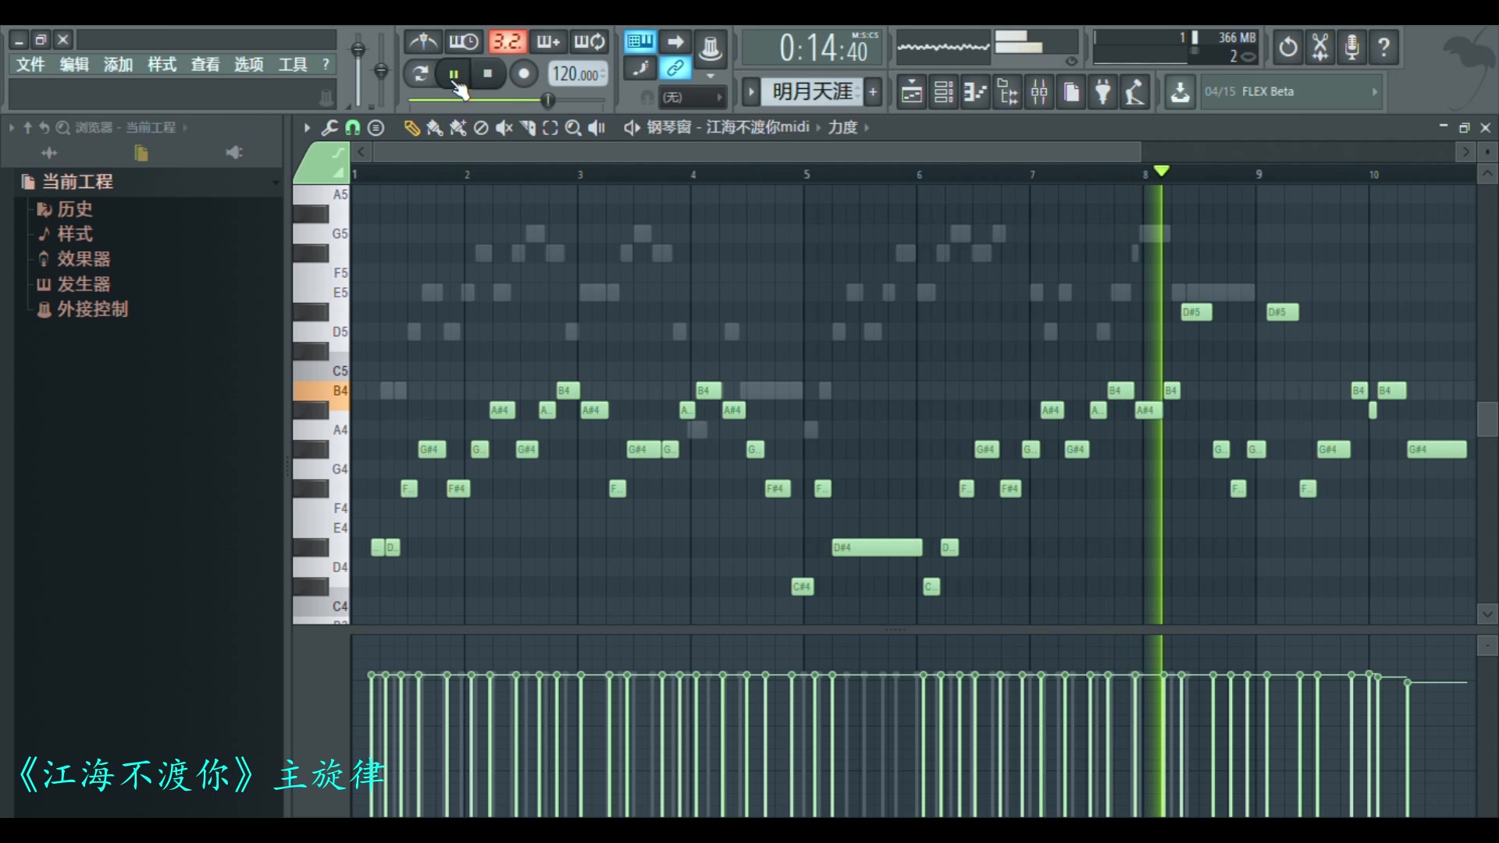Viewport: 1499px width, 843px height.
Task: Toggle blend recording overdub icon
Action: [548, 41]
